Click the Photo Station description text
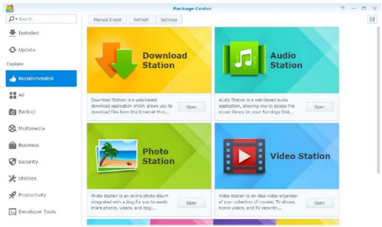382x227 pixels. click(130, 202)
